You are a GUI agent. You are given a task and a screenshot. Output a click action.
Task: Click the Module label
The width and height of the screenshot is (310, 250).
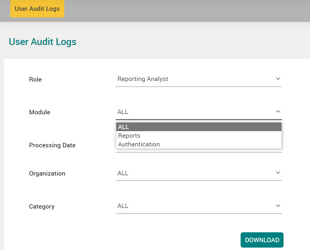point(40,112)
